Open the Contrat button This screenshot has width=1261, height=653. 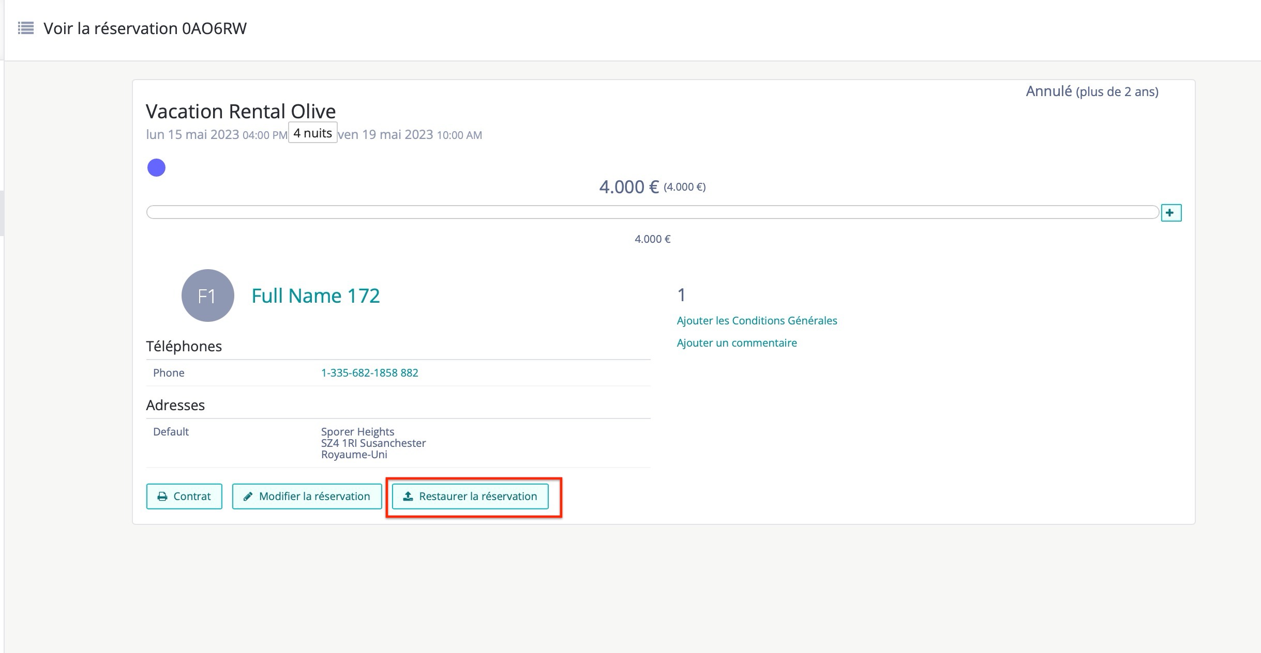[x=184, y=496]
